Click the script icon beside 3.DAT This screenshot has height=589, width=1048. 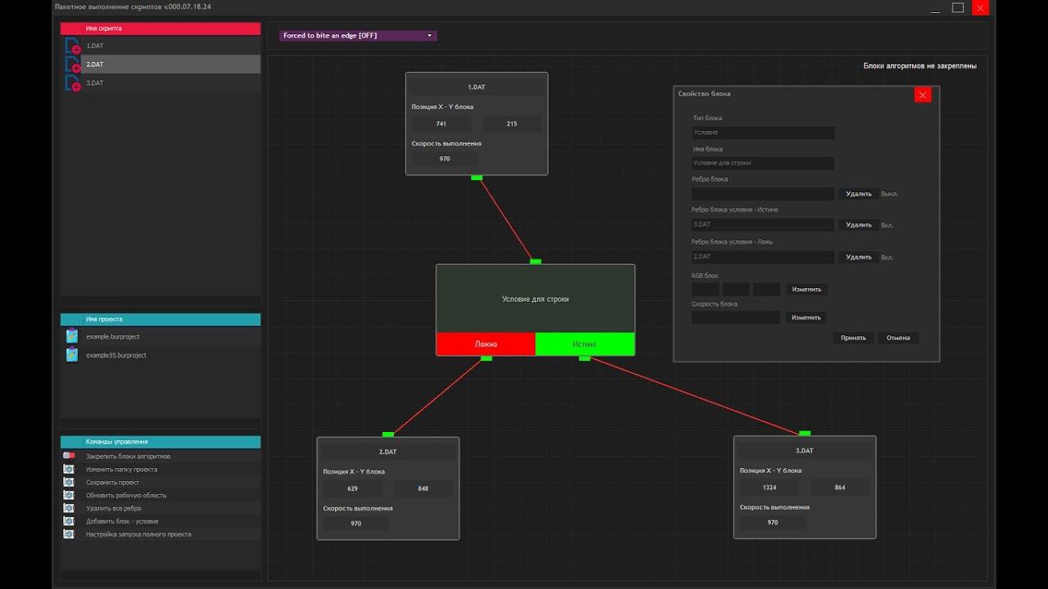(x=72, y=83)
